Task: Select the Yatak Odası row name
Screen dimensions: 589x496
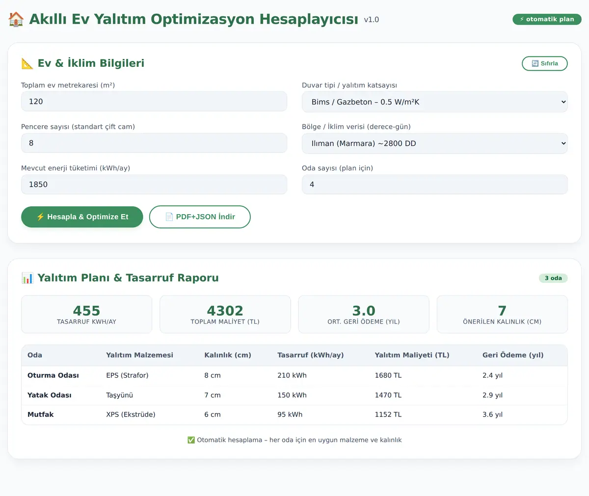Action: 49,395
